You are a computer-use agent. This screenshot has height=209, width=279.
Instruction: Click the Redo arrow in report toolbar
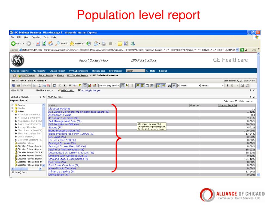29,86
